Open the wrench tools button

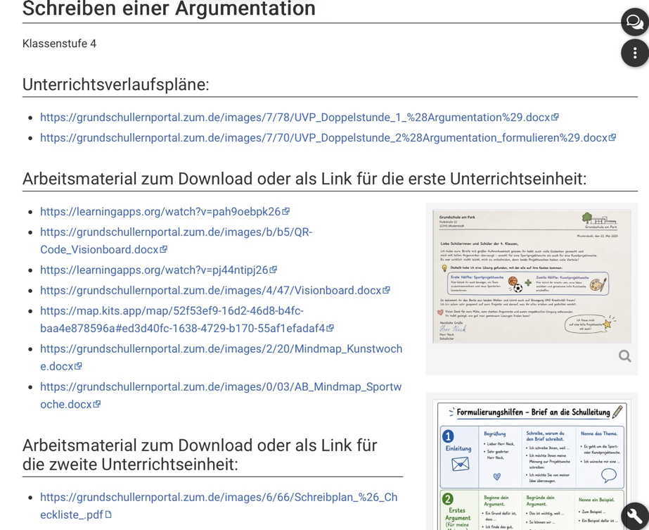(x=635, y=515)
